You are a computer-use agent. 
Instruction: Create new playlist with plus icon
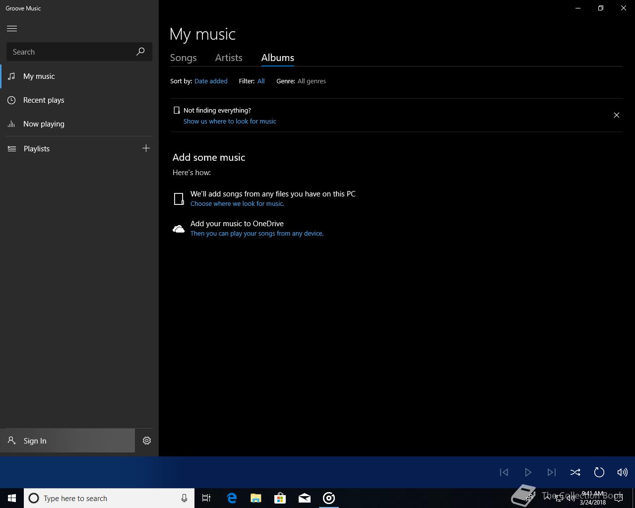point(146,148)
